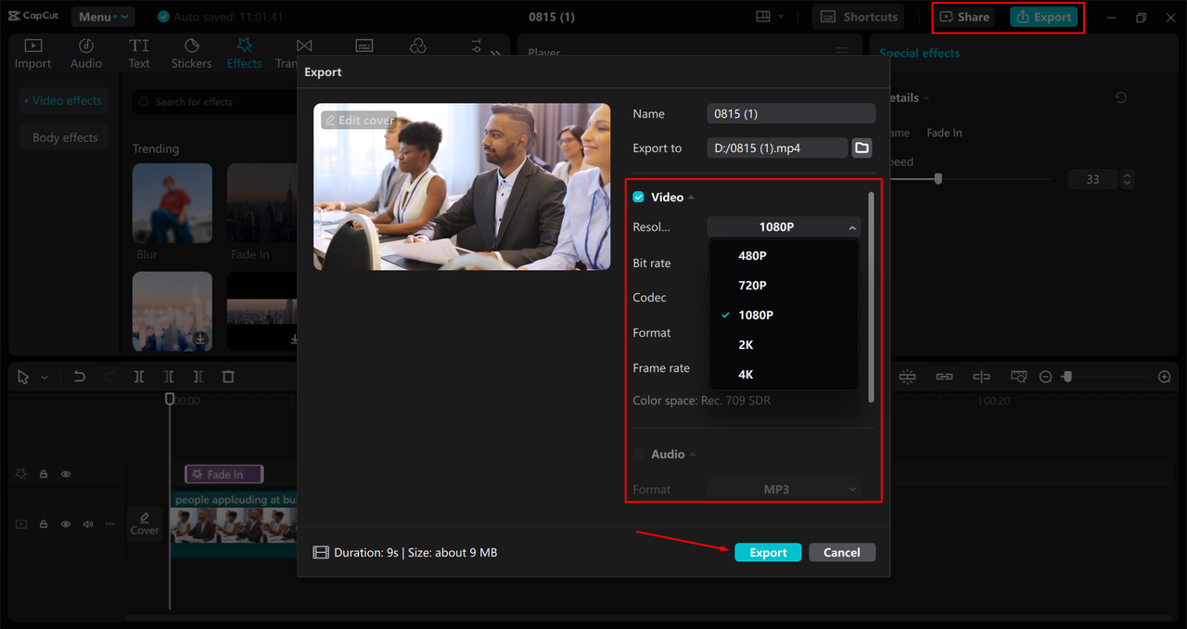The image size is (1187, 629).
Task: Toggle the linkage chain icon
Action: (944, 377)
